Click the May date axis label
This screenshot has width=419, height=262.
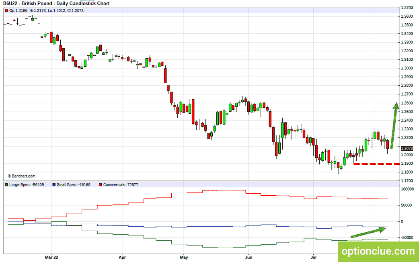pos(184,258)
